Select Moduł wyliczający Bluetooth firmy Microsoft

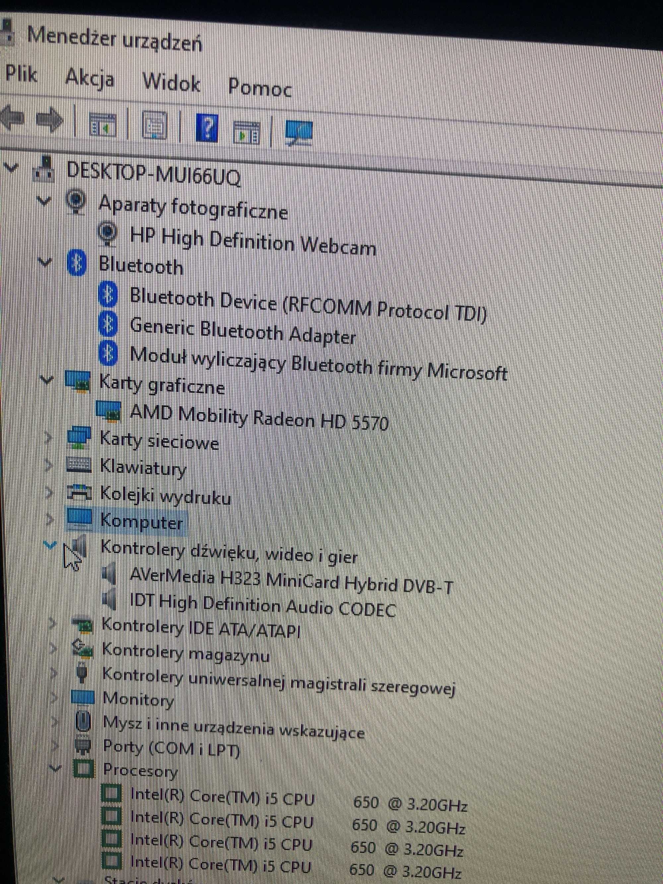coord(319,364)
